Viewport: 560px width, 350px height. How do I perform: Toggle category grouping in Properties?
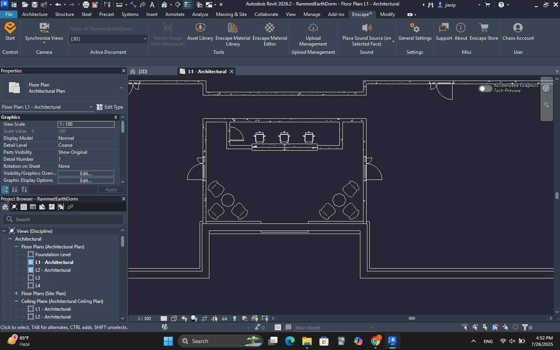point(5,190)
